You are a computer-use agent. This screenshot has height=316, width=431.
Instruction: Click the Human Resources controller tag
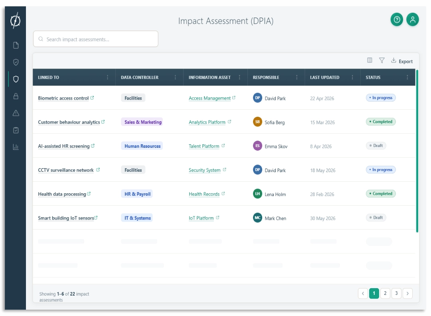(x=142, y=146)
